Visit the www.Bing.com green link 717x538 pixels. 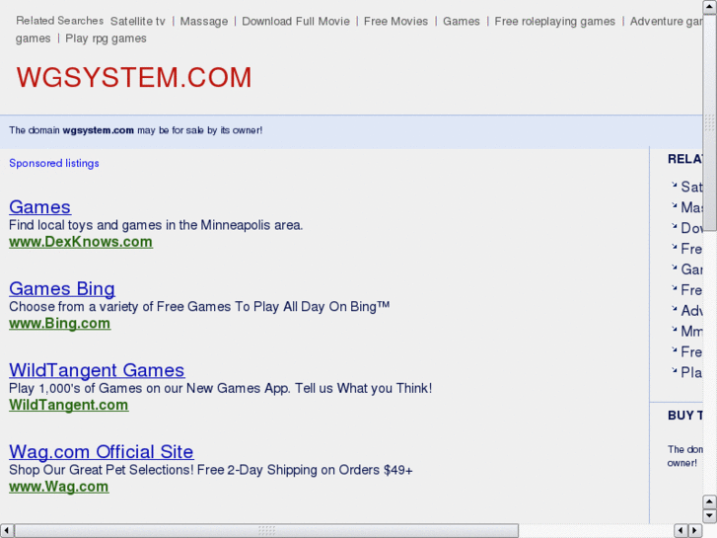pos(60,323)
